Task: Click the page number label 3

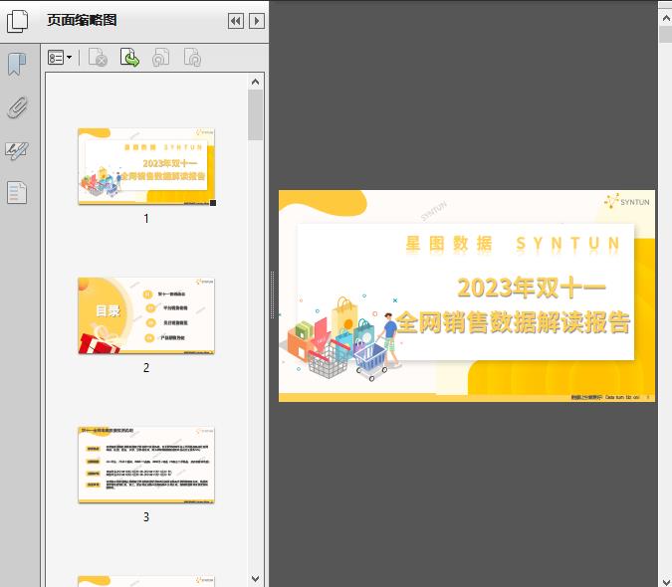Action: click(x=146, y=517)
